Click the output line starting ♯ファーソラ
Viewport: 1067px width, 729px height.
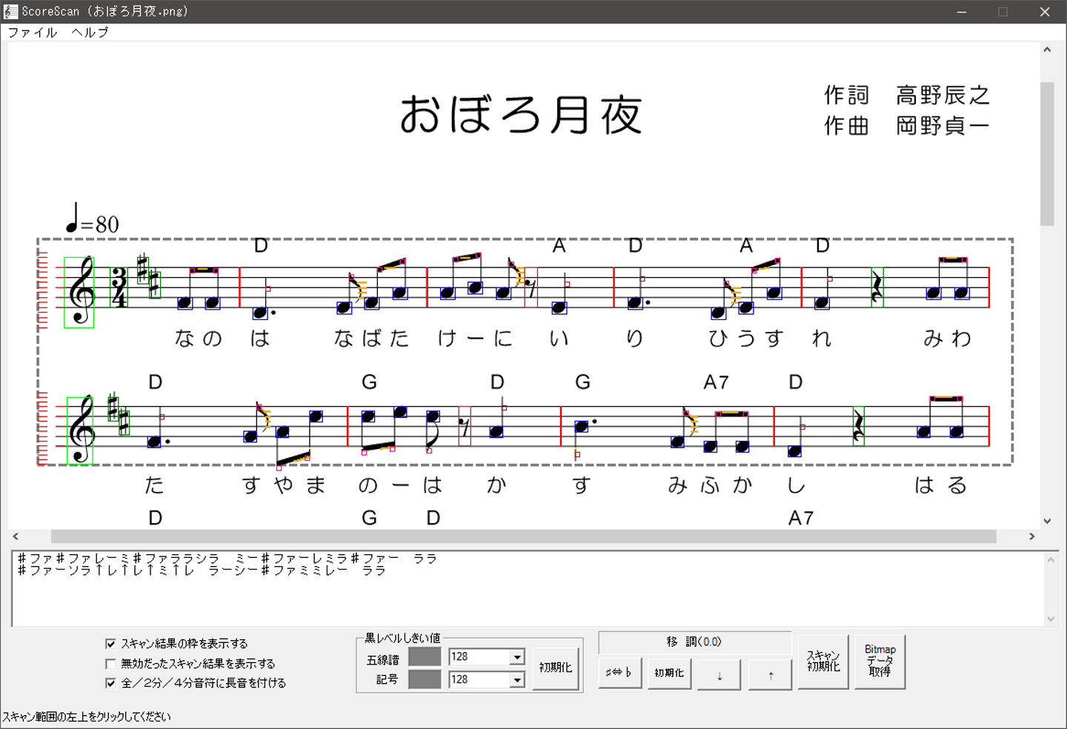click(202, 570)
